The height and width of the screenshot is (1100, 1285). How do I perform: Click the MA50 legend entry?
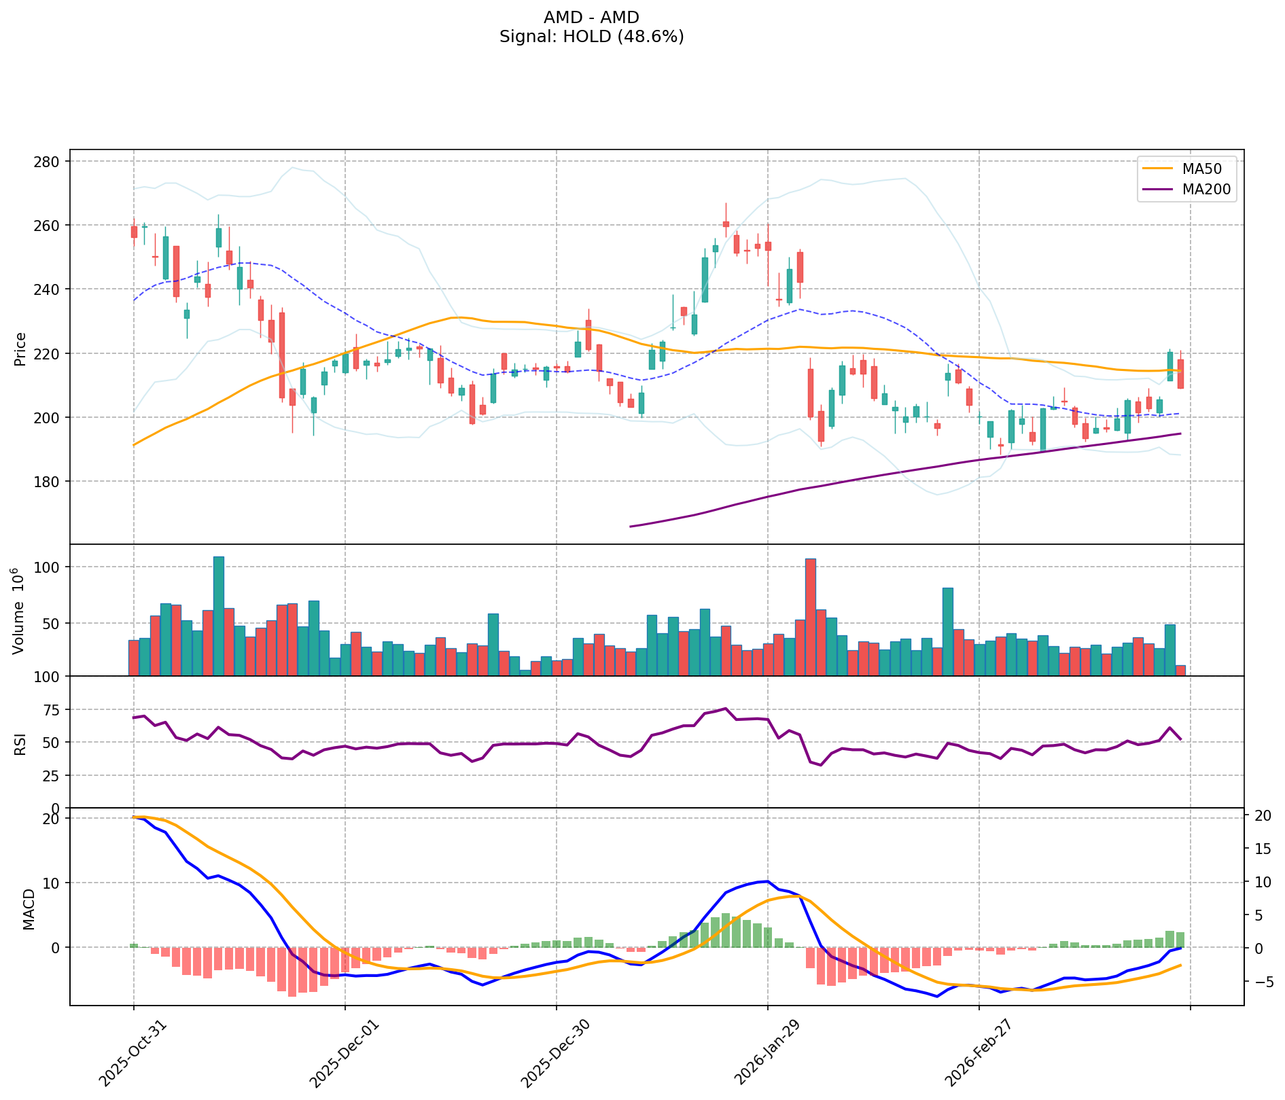click(1186, 168)
